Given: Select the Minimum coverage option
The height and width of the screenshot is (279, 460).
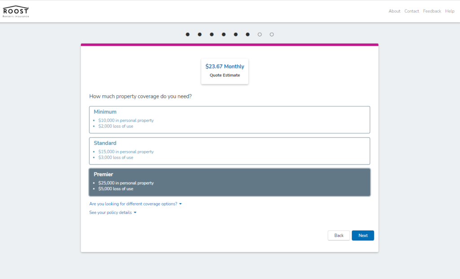Looking at the screenshot, I should coord(230,120).
